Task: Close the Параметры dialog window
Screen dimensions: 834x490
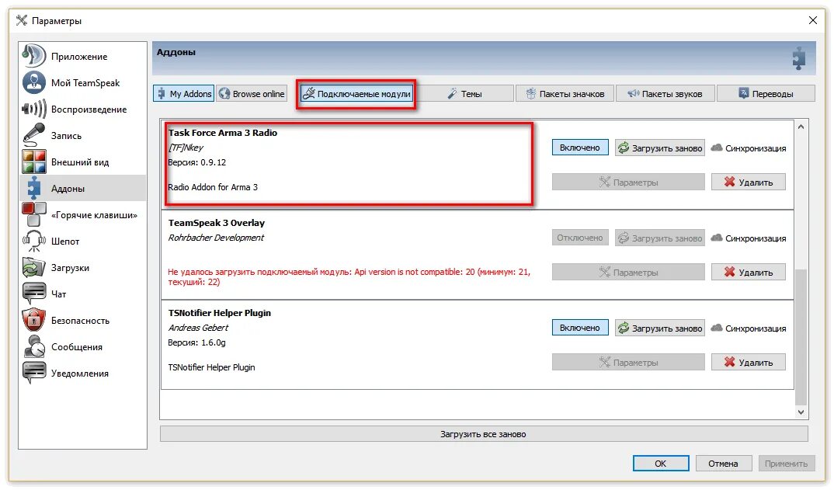Action: (x=813, y=20)
